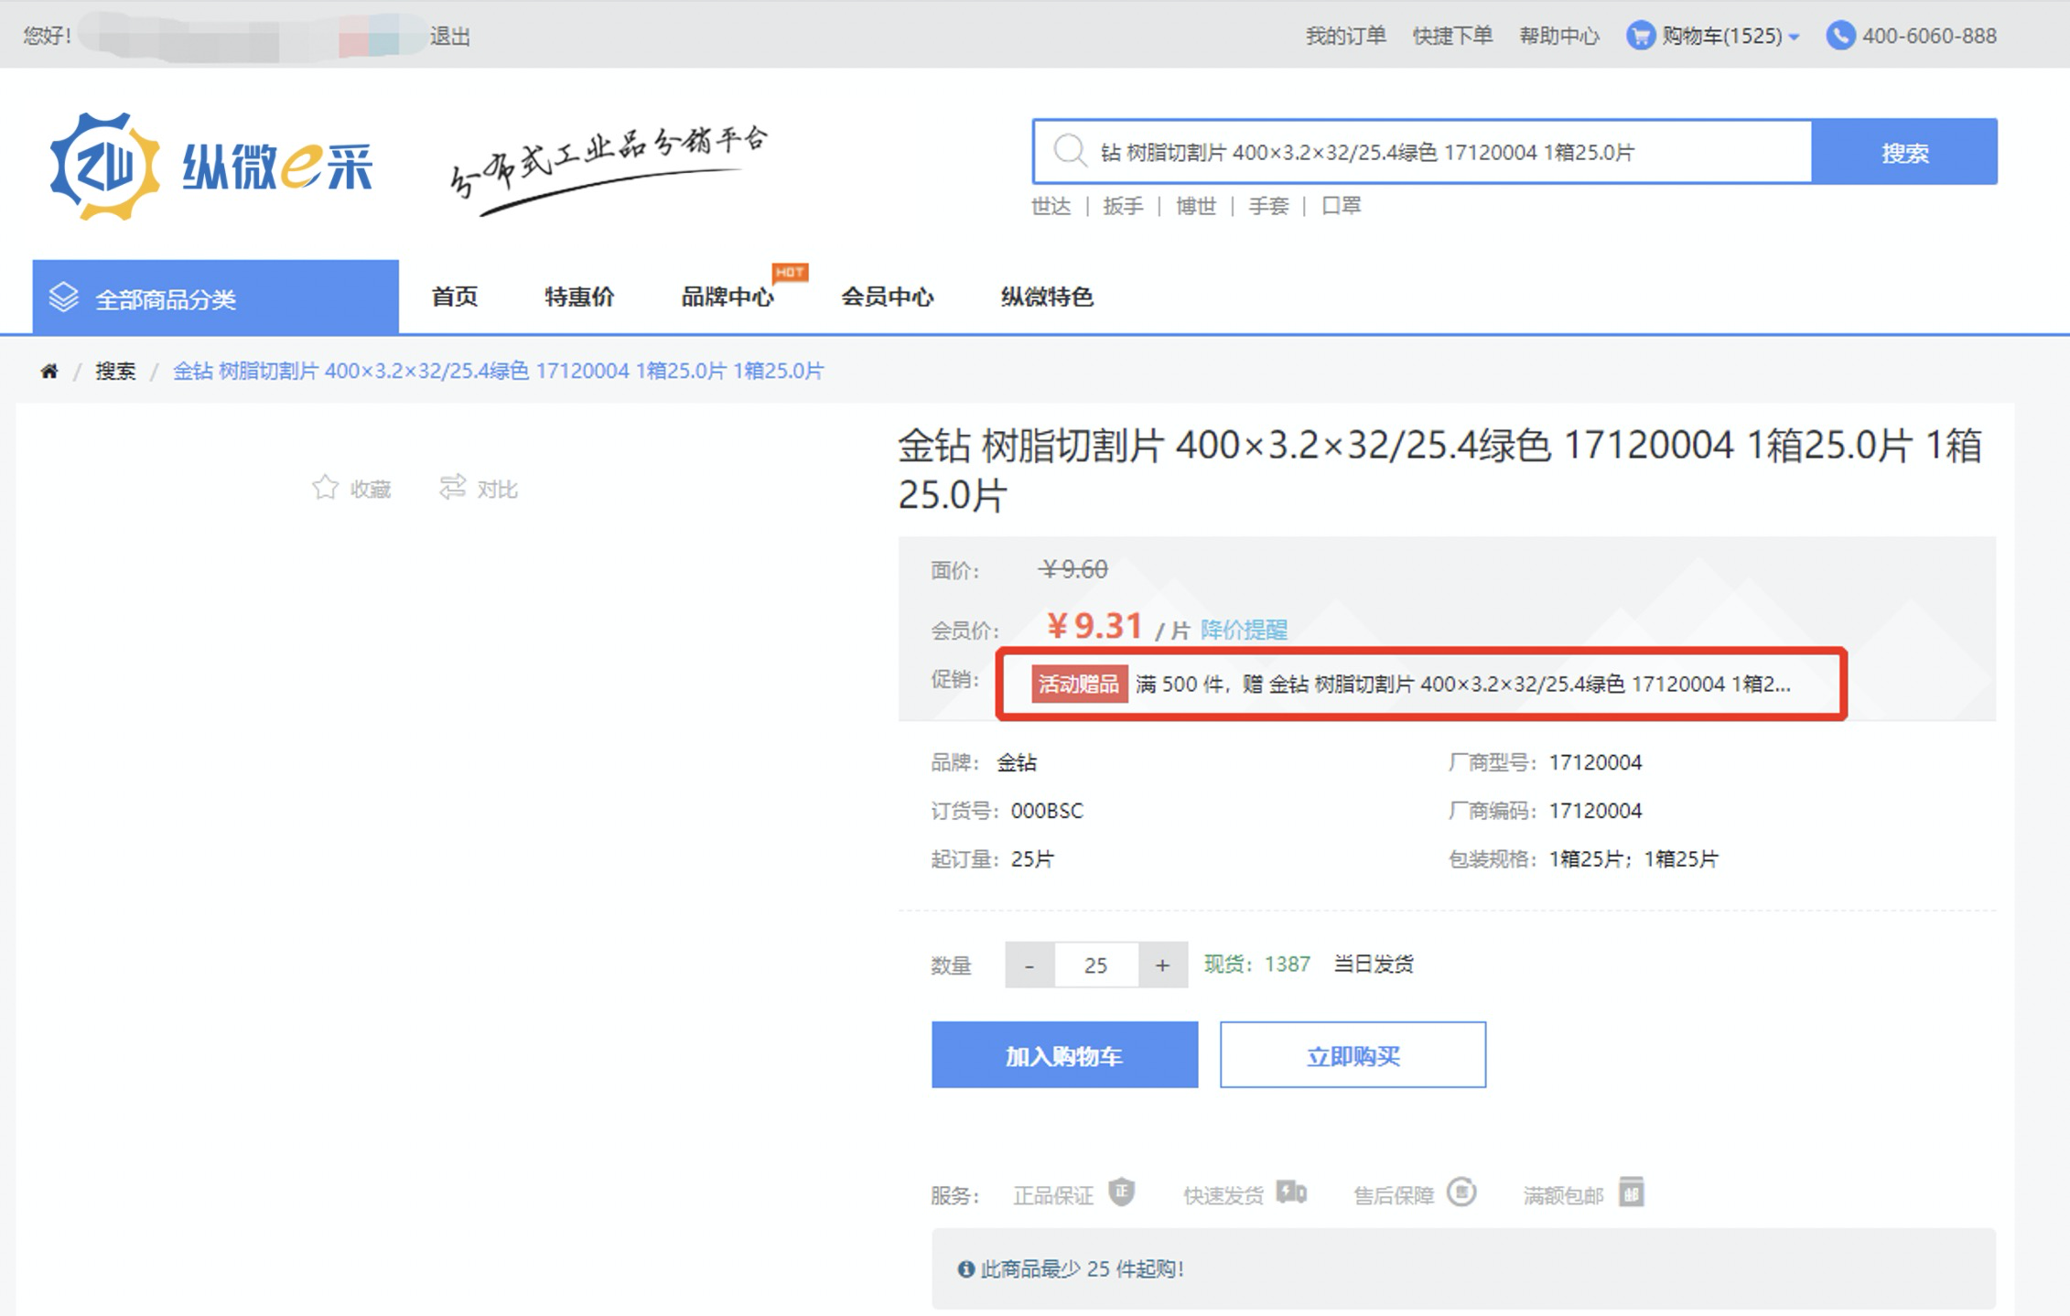Click the phone icon beside 400-6060-888

(x=1839, y=36)
